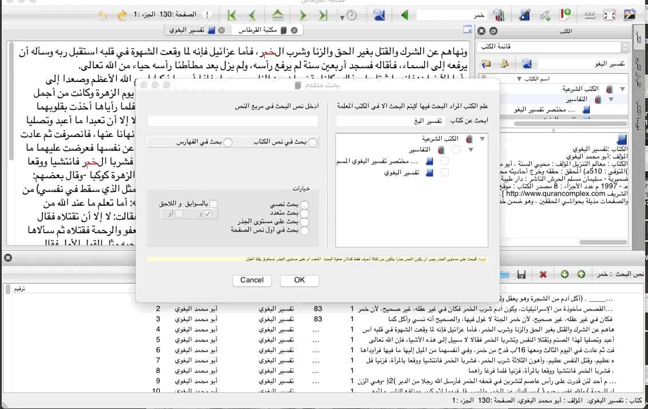Image resolution: width=648 pixels, height=409 pixels.
Task: Collapse التفاسير in the sidebar tree
Action: coord(611,99)
